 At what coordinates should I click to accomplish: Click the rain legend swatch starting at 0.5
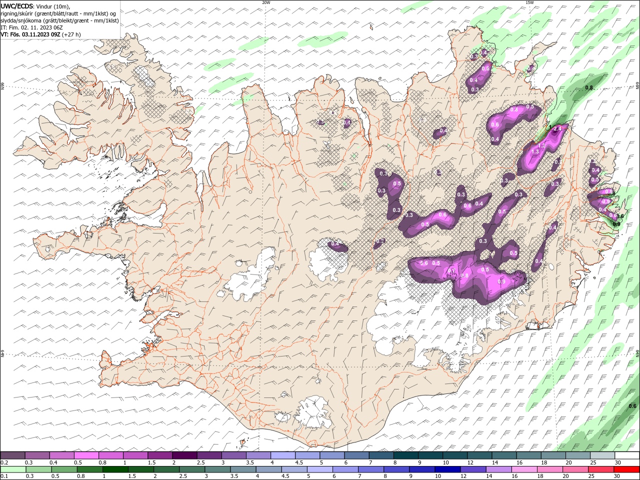pyautogui.click(x=64, y=469)
